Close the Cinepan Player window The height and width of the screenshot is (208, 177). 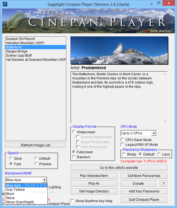click(x=169, y=3)
